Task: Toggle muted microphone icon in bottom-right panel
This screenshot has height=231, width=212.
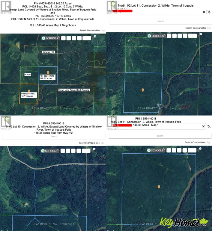Action: [209, 126]
